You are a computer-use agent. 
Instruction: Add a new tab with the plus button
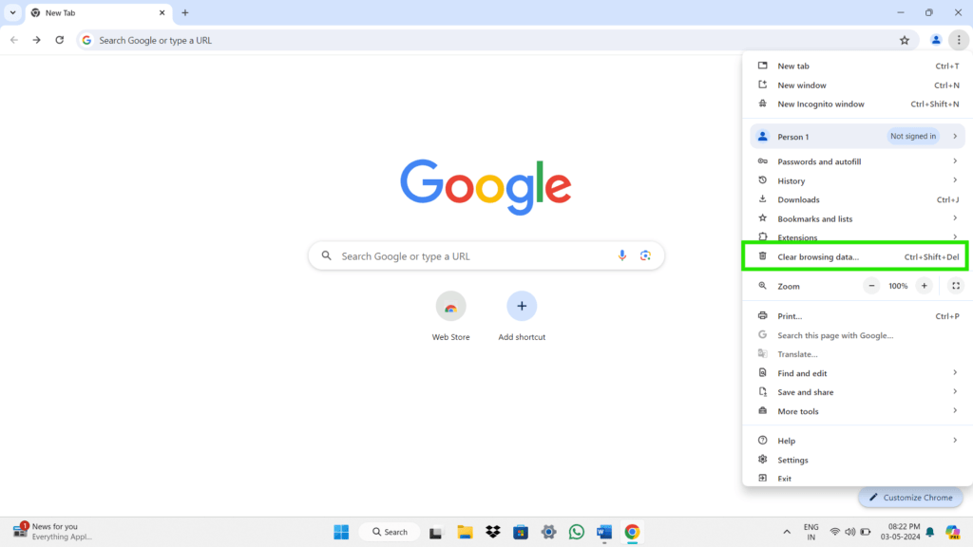185,12
